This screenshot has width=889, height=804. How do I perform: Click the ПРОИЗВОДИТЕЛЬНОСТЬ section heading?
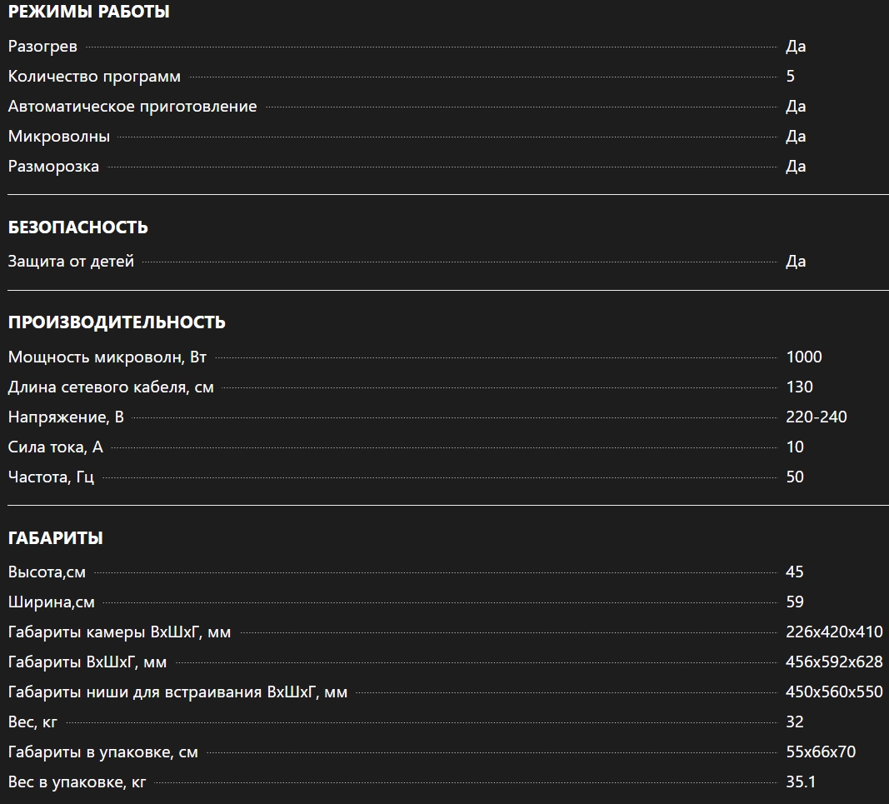click(x=117, y=322)
